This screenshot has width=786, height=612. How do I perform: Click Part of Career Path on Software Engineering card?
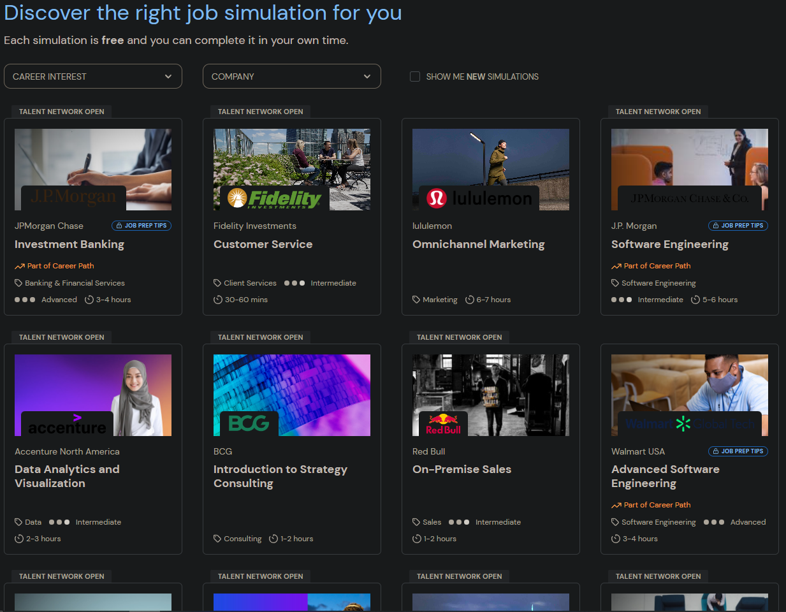point(657,266)
